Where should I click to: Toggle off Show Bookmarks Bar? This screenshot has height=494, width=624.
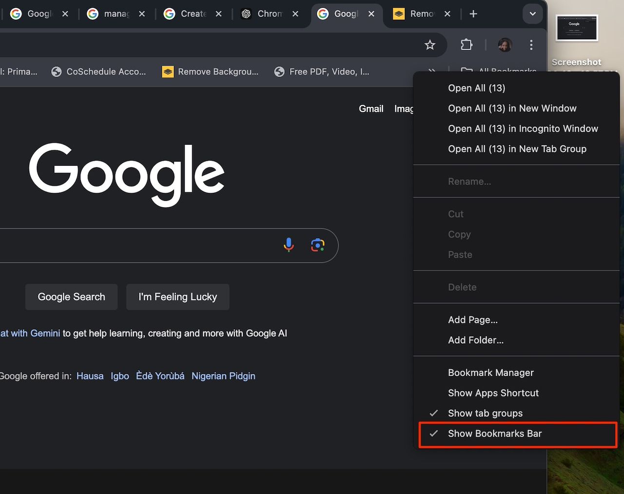coord(495,434)
